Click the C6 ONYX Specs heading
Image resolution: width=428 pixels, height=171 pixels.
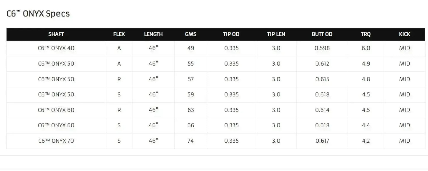[x=38, y=14]
